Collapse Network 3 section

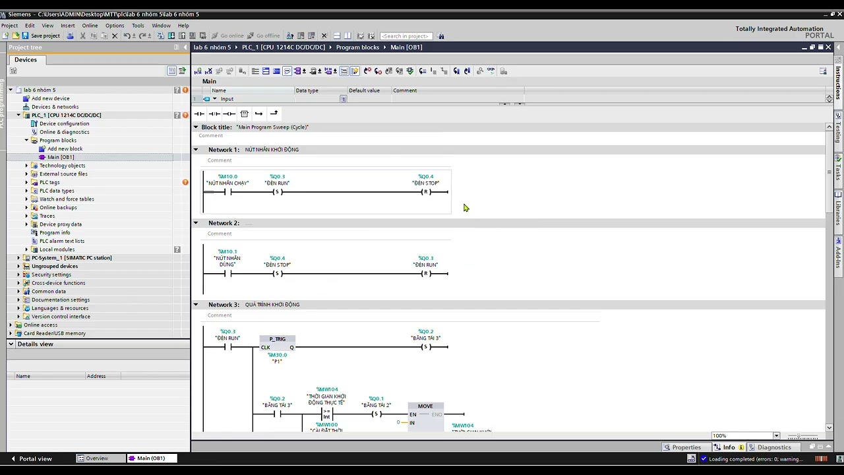coord(196,305)
